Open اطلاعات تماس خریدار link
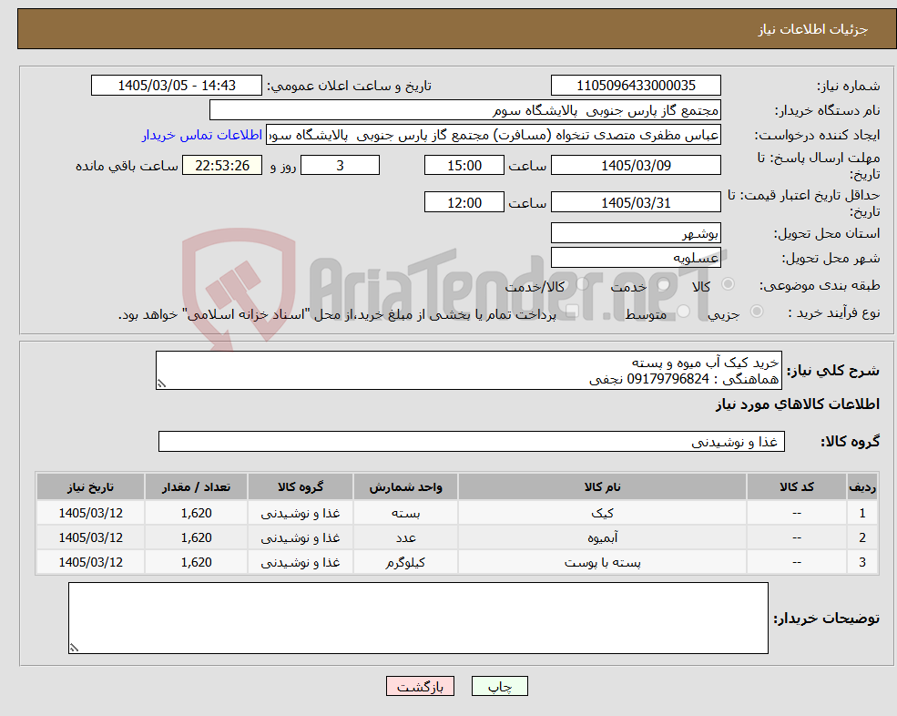 (x=202, y=135)
